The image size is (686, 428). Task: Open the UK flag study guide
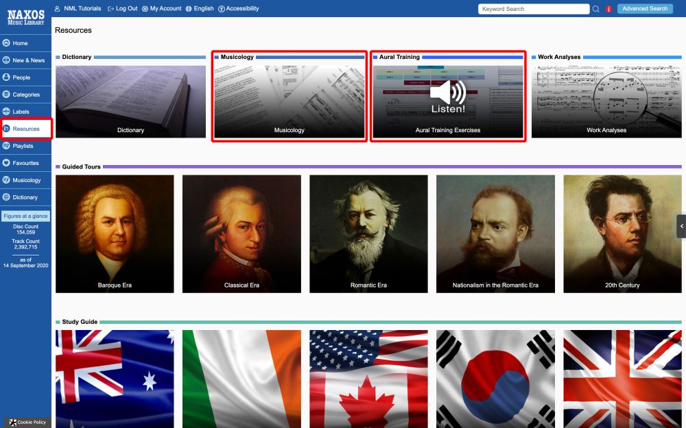coord(623,379)
